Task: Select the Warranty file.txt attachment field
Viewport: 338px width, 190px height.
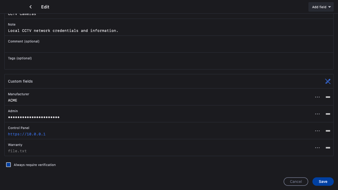Action: click(x=17, y=151)
